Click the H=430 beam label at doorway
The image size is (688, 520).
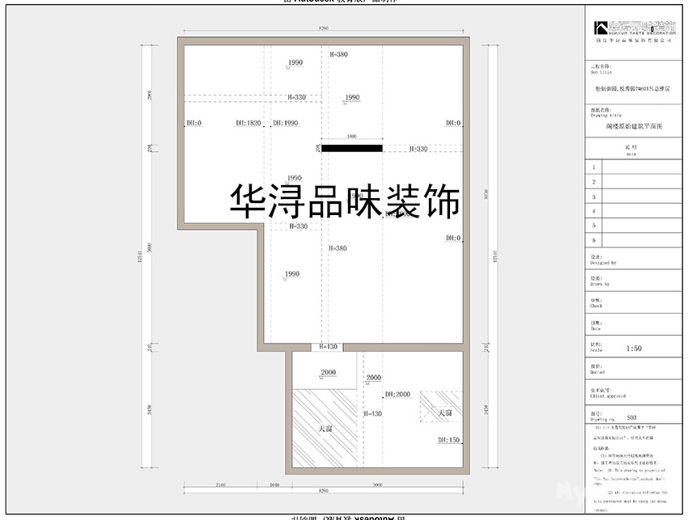(x=328, y=346)
